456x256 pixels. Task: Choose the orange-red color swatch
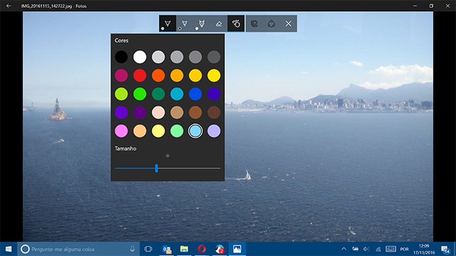click(158, 75)
